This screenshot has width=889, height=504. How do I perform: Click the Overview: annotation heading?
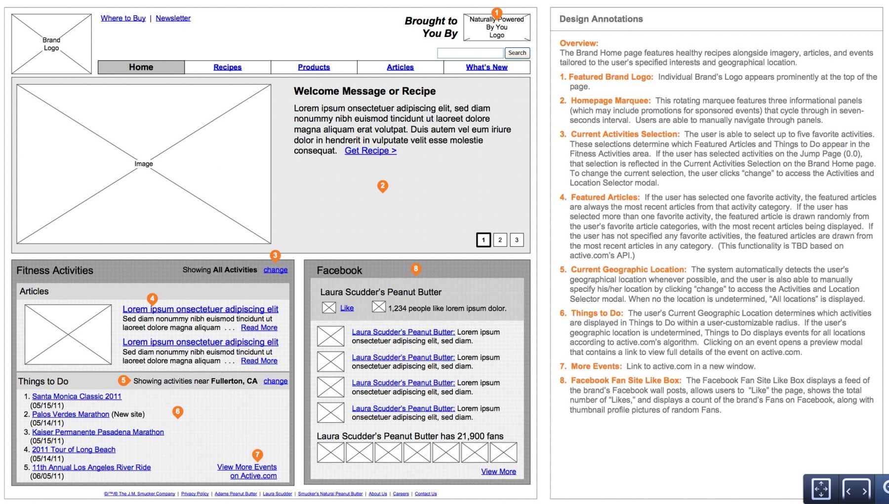579,43
